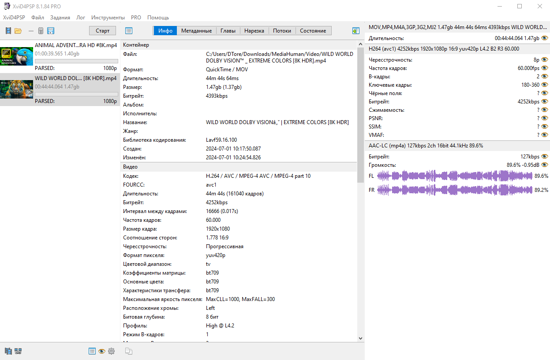Click the green-arrow side panel toggle icon
Viewport: 550px width, 360px height.
click(356, 31)
